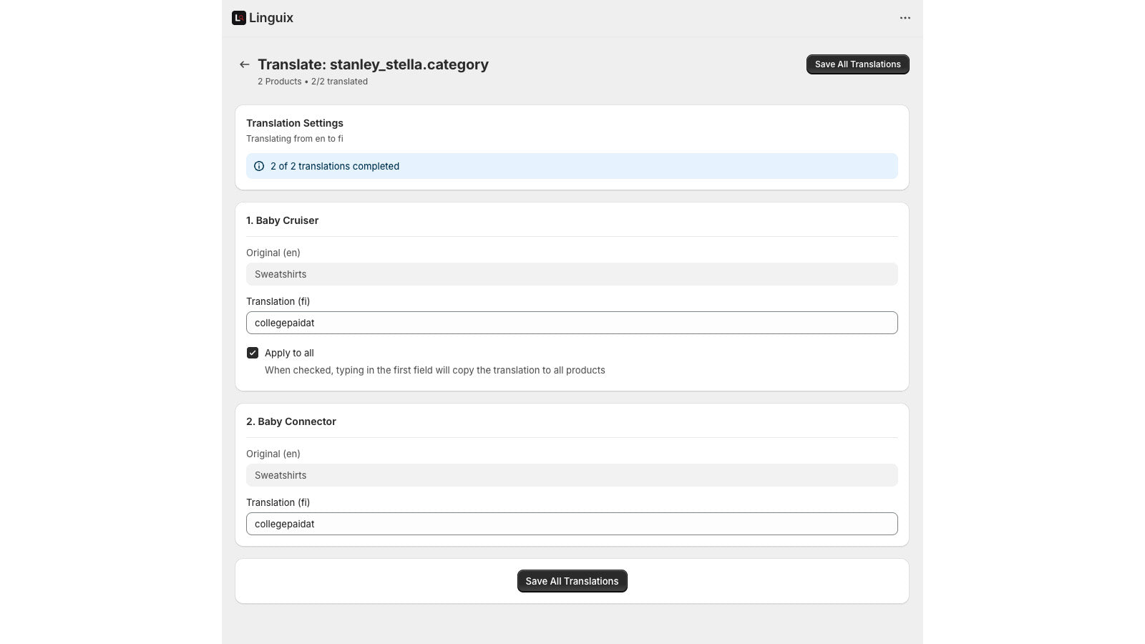Click the info icon in the blue banner
Image resolution: width=1145 pixels, height=644 pixels.
[259, 166]
